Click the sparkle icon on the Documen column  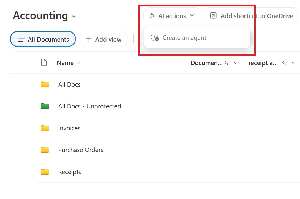(x=226, y=63)
